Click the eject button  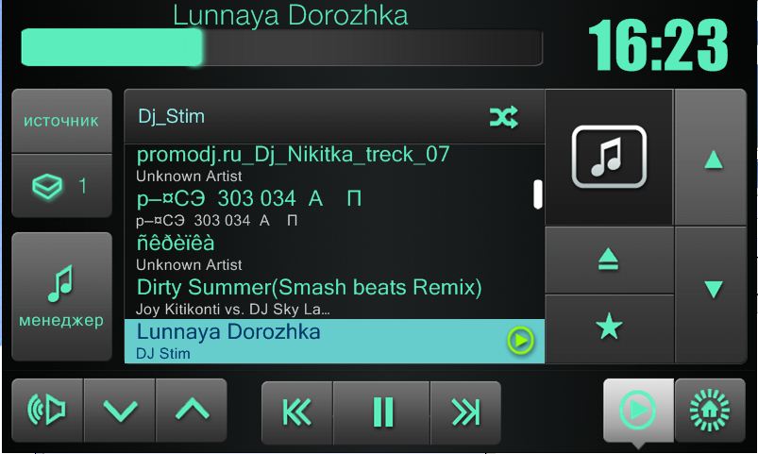(x=609, y=261)
